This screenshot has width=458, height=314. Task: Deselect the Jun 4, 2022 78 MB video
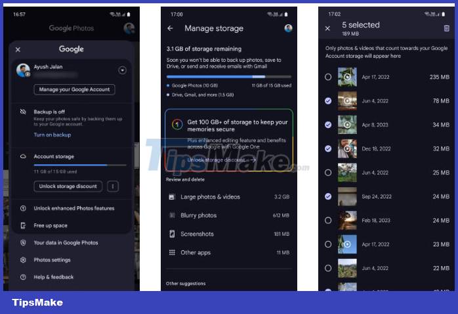[328, 101]
